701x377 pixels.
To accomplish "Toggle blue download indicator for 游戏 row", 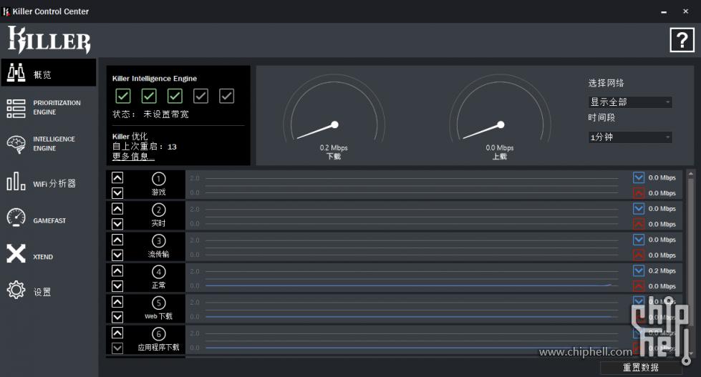I will (639, 177).
